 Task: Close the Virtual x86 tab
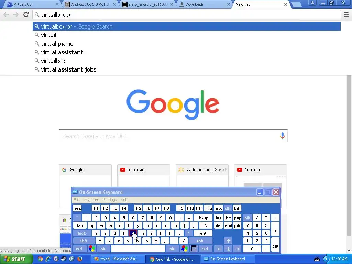pyautogui.click(x=57, y=4)
